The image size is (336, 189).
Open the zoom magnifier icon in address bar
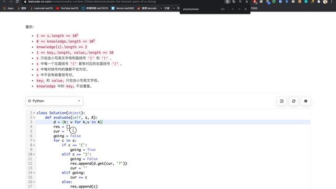click(x=240, y=2)
